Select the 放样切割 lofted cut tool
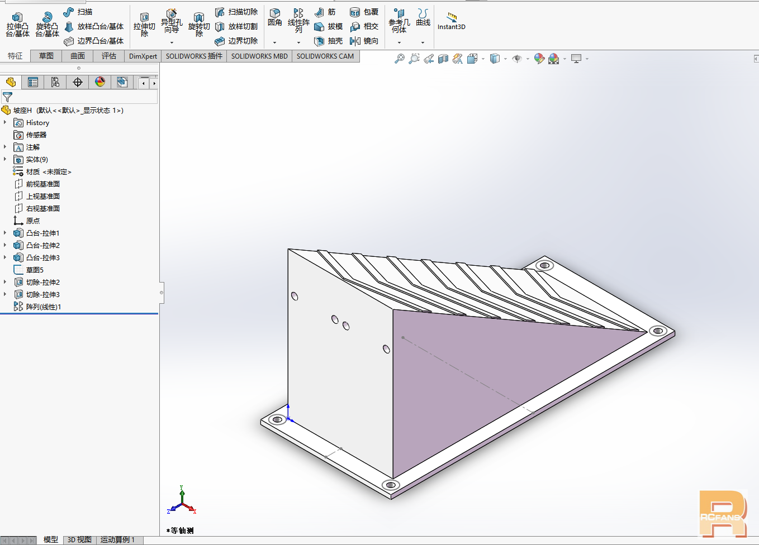Viewport: 759px width, 545px height. pyautogui.click(x=236, y=26)
